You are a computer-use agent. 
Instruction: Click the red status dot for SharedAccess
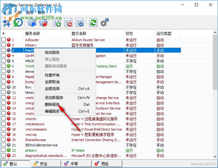click(x=9, y=140)
